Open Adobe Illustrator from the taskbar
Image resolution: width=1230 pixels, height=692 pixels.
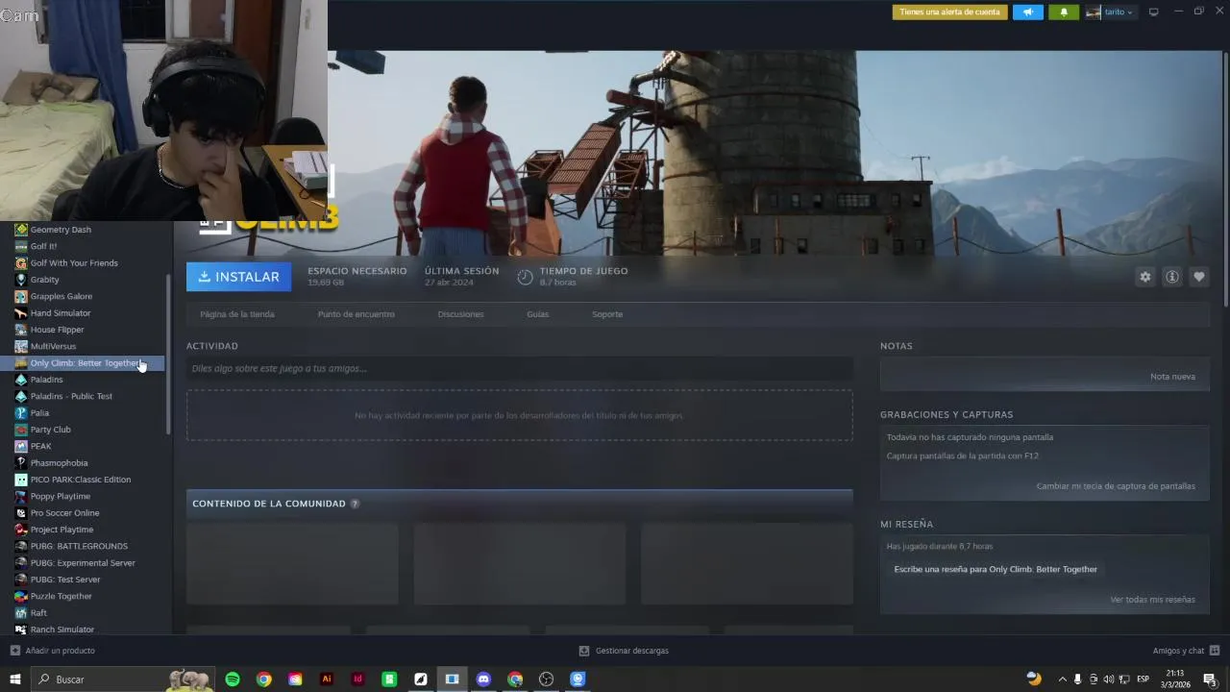pyautogui.click(x=327, y=680)
